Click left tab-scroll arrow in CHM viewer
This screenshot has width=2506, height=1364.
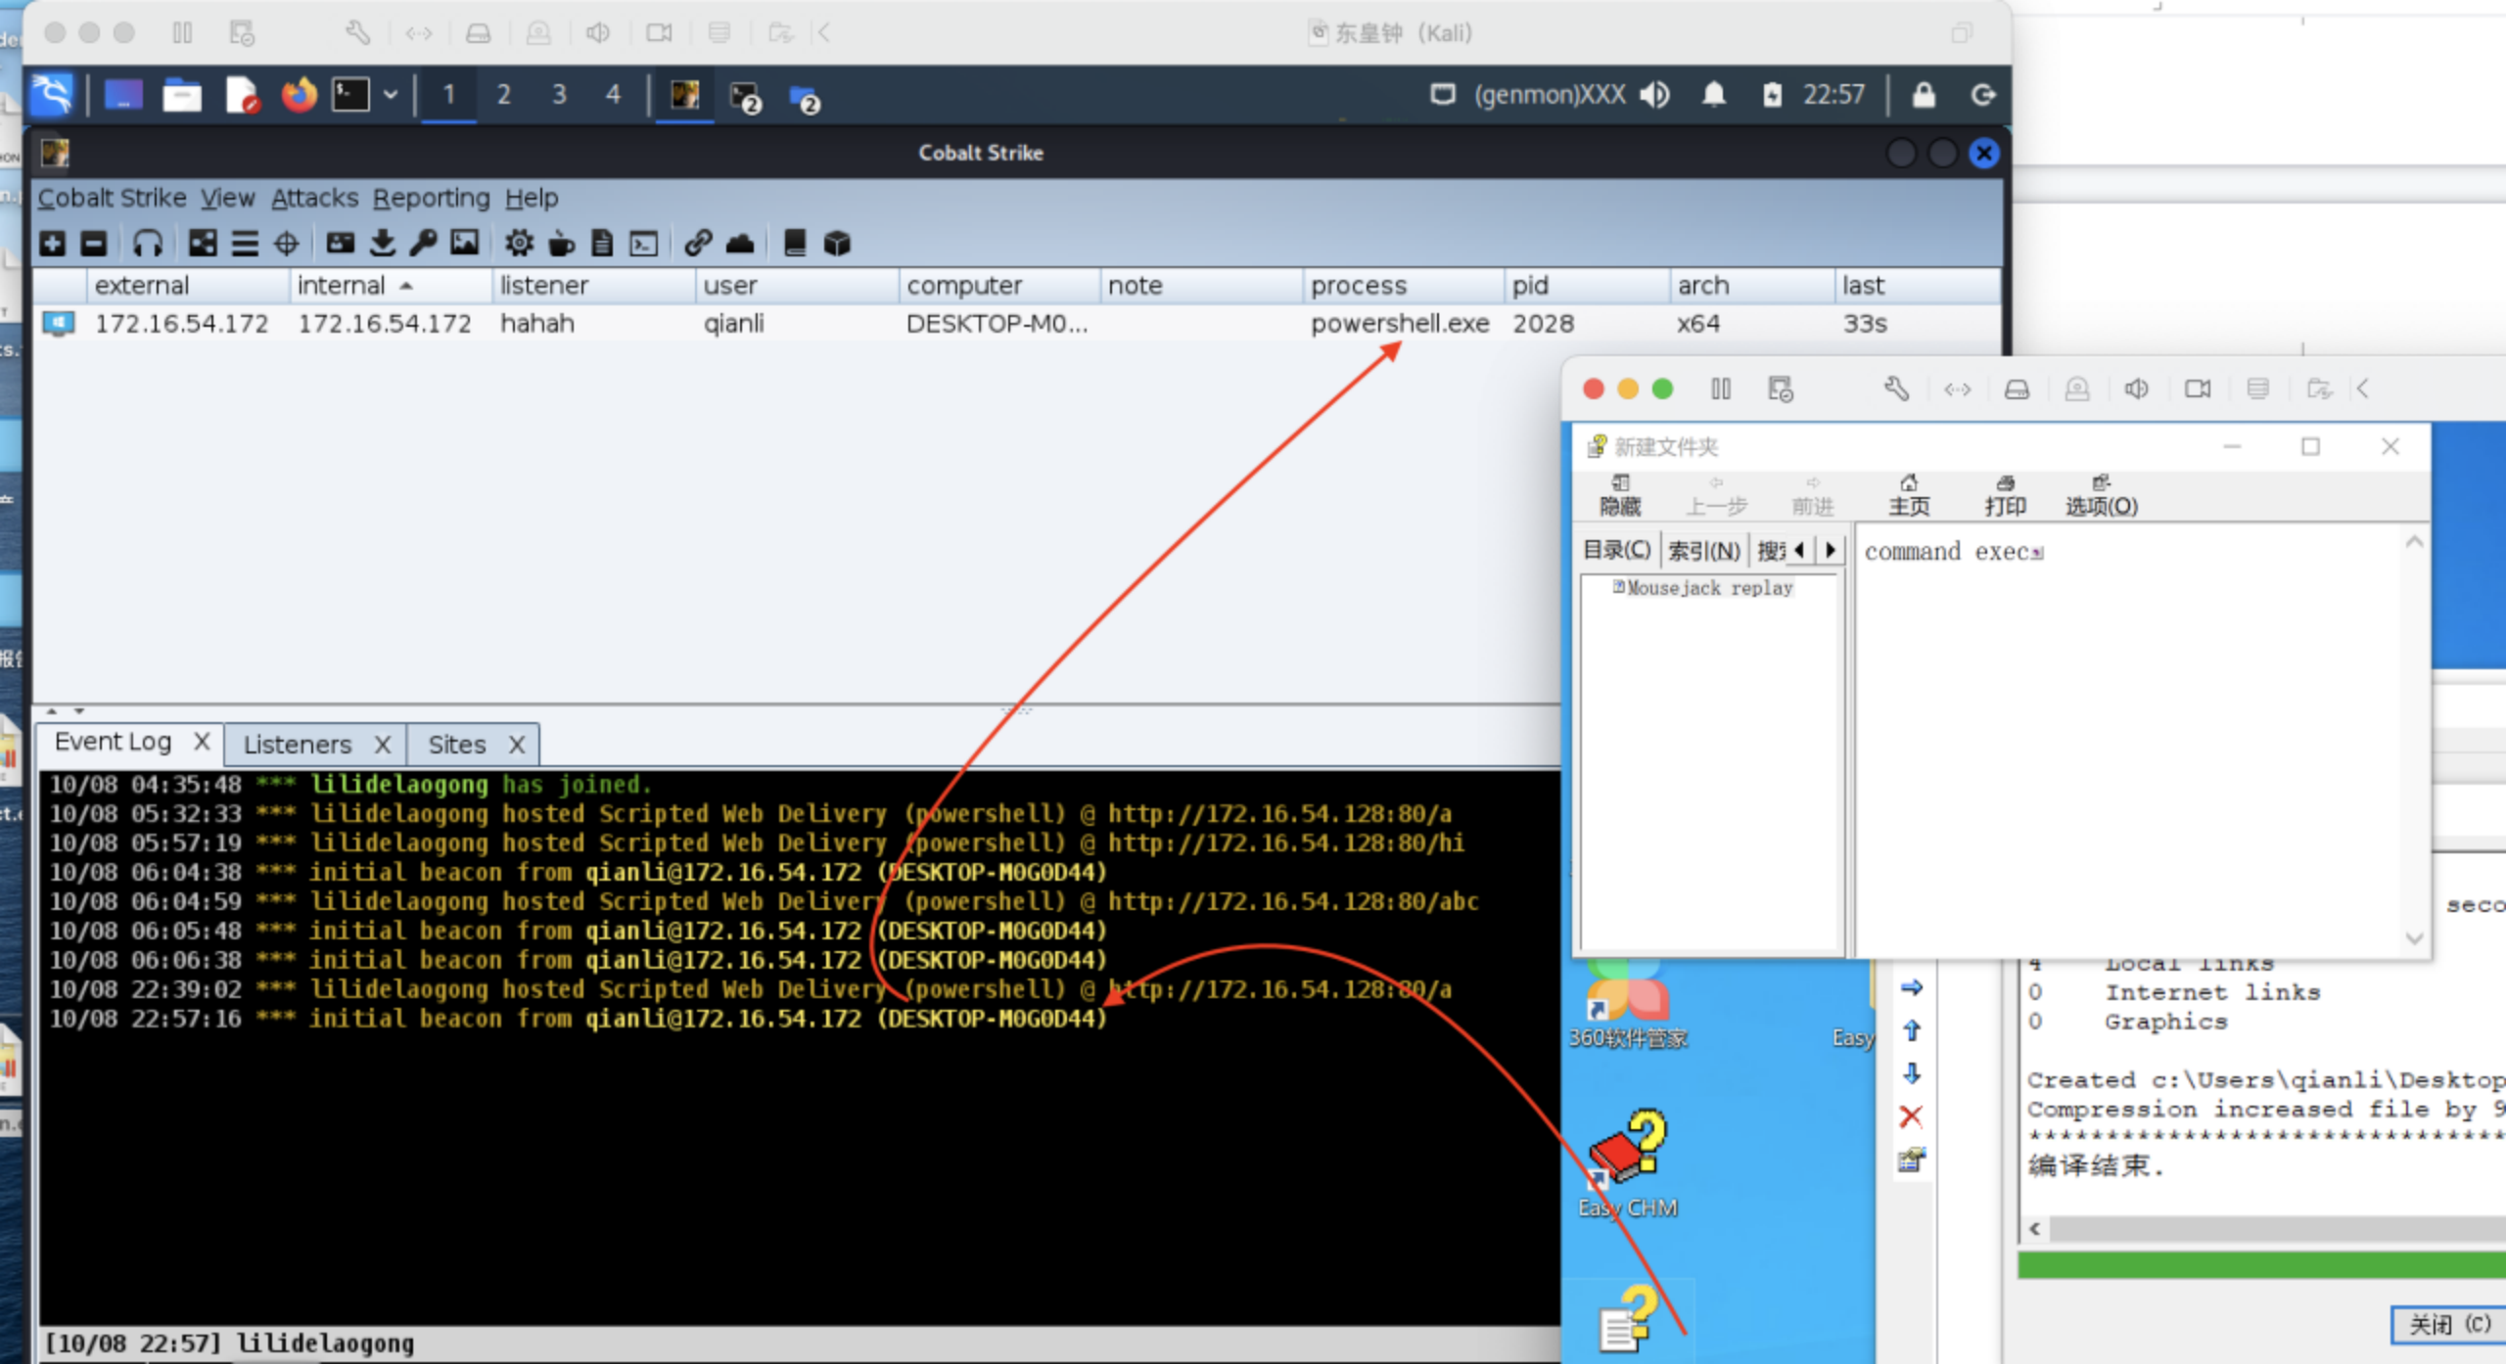(x=1799, y=550)
